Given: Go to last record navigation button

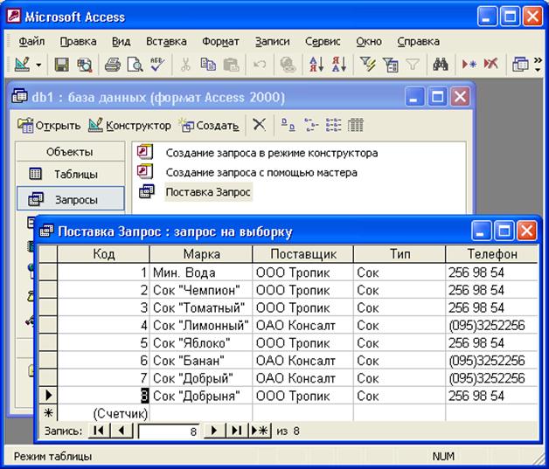Looking at the screenshot, I should coord(237,431).
